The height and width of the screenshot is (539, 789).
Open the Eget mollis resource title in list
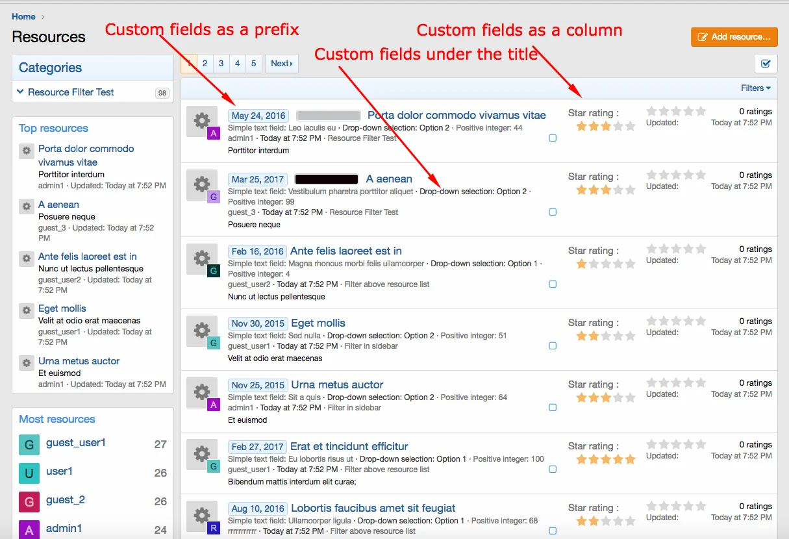(318, 323)
